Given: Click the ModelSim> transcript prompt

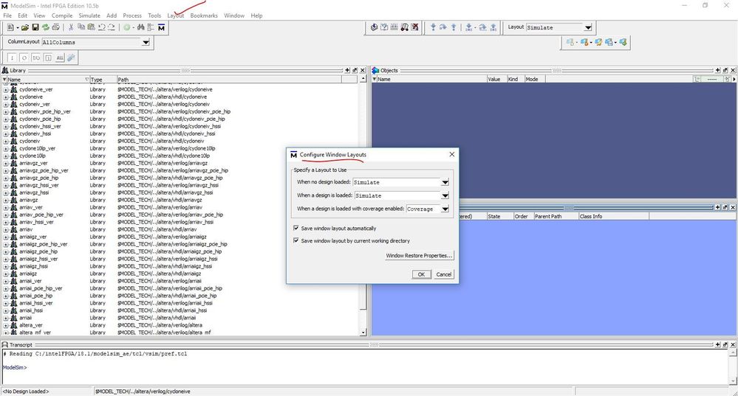Looking at the screenshot, I should click(15, 367).
